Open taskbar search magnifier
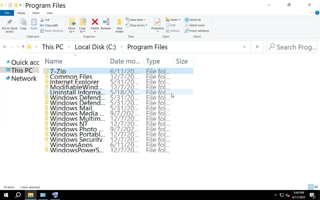 pos(18,195)
